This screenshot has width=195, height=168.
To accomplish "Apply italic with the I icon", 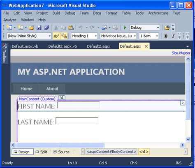I will (173, 36).
